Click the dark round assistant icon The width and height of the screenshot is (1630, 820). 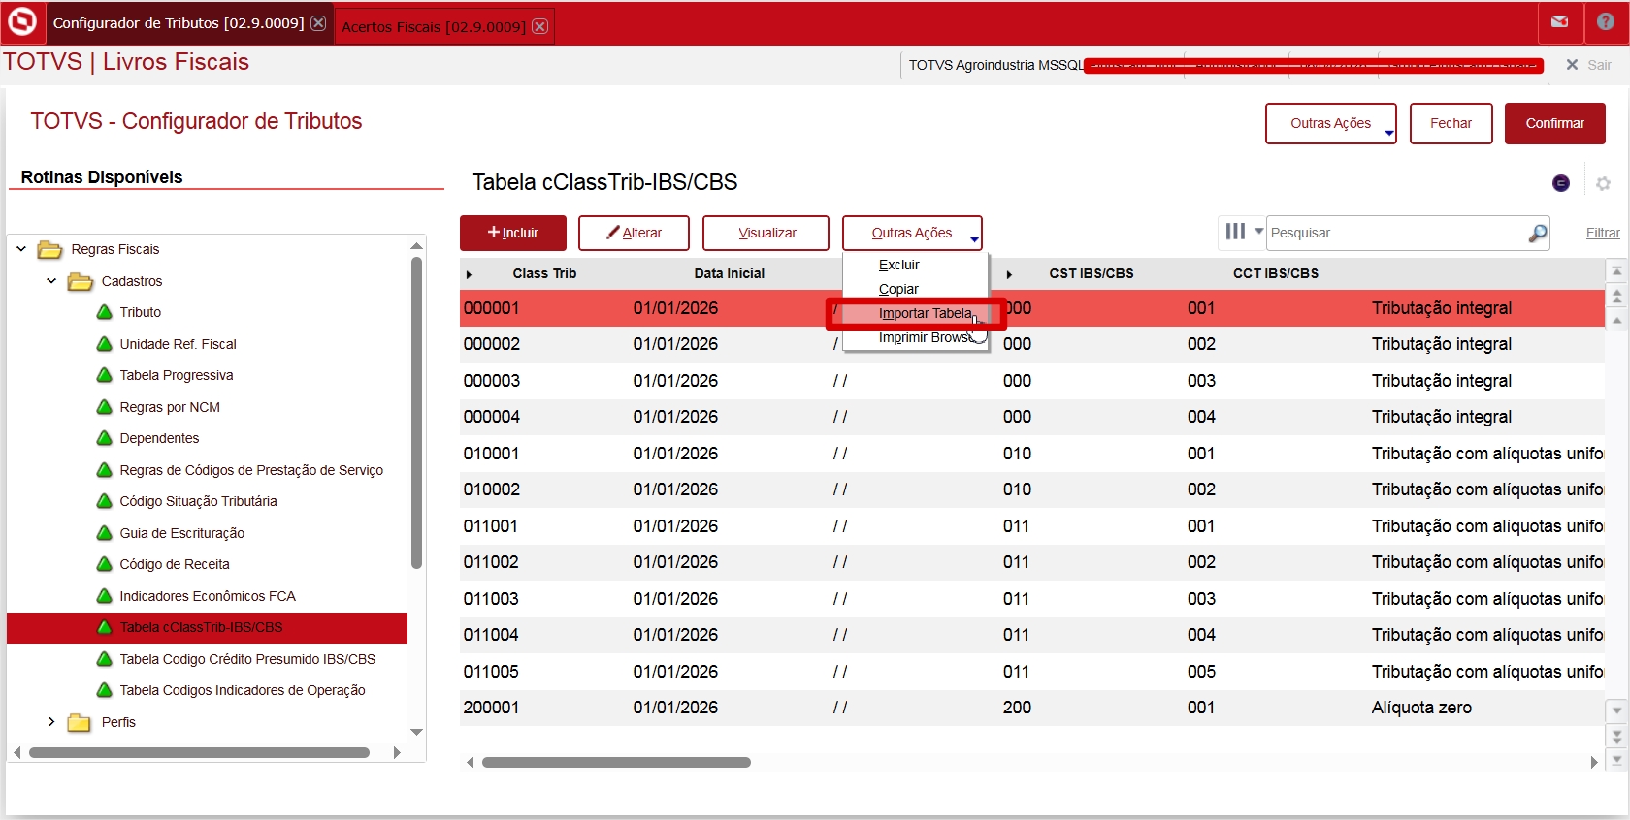click(x=1561, y=183)
